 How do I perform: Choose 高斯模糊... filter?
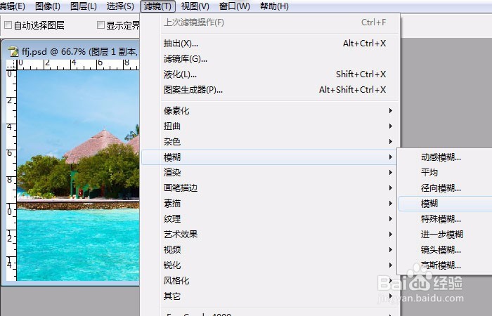click(x=445, y=265)
